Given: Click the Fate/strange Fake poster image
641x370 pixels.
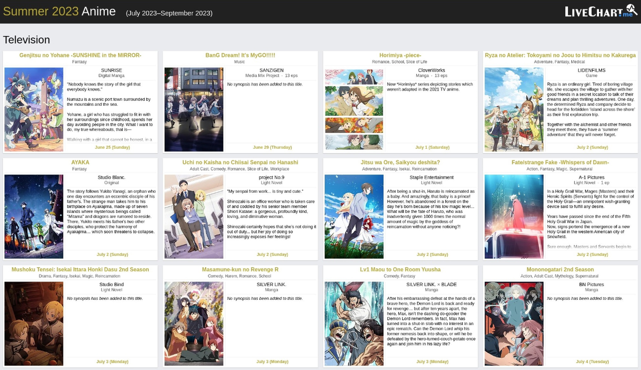Looking at the screenshot, I should coord(514,217).
